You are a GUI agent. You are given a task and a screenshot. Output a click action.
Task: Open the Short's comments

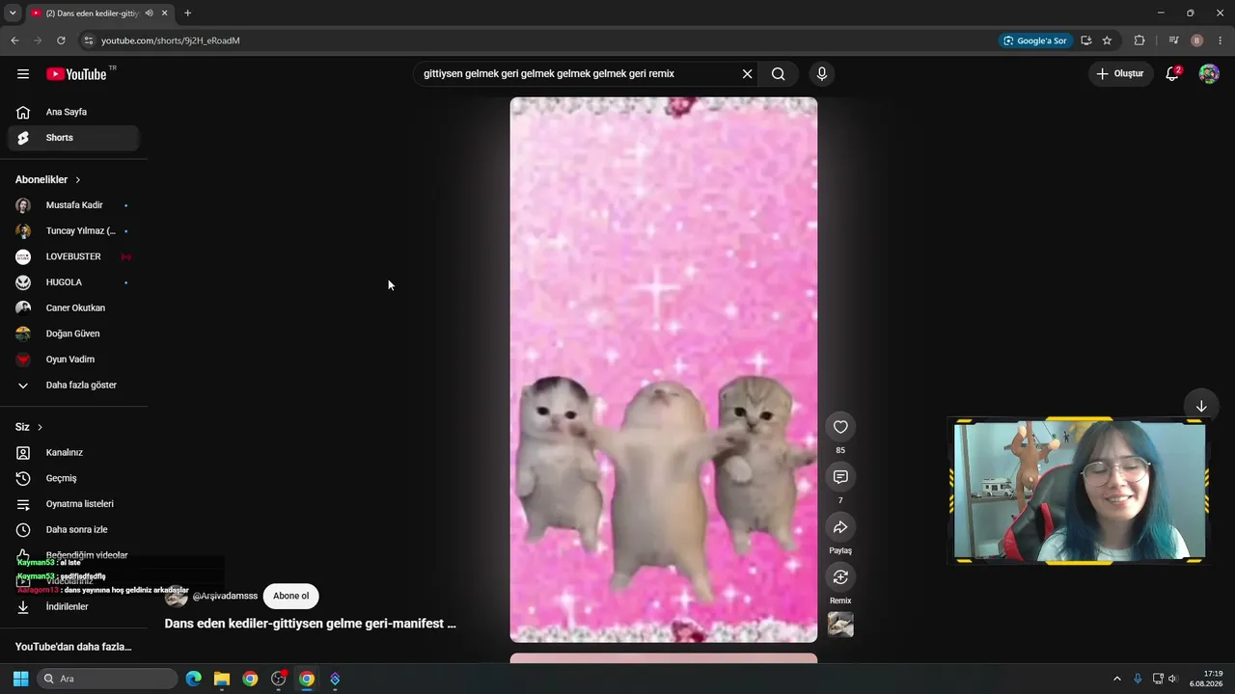click(840, 477)
